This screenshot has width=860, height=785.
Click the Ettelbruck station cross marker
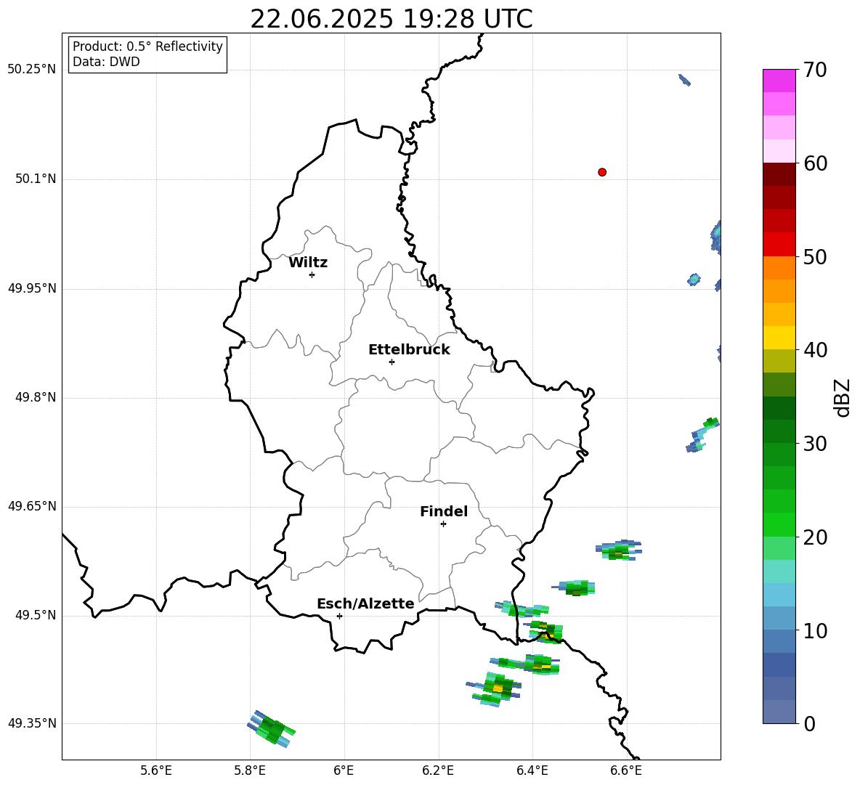tap(392, 362)
